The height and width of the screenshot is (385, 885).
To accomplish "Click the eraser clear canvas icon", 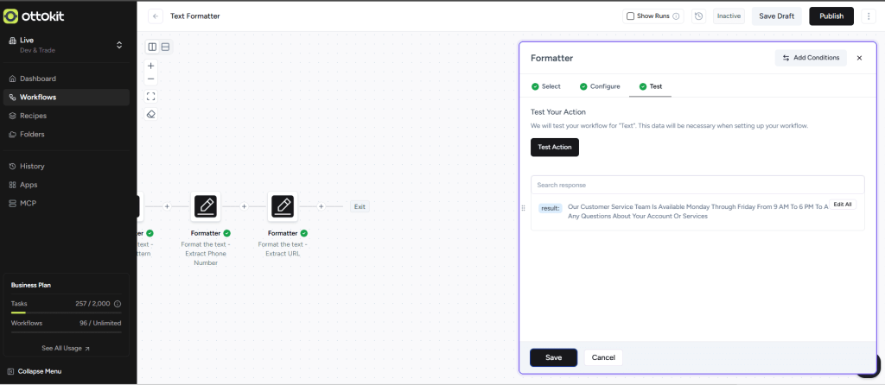I will [151, 114].
